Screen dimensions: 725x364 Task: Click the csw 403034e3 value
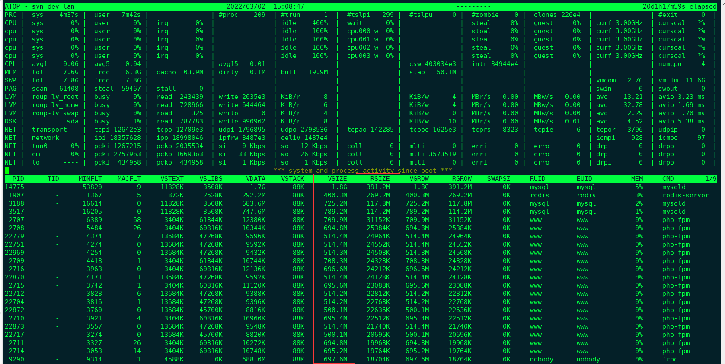point(433,64)
